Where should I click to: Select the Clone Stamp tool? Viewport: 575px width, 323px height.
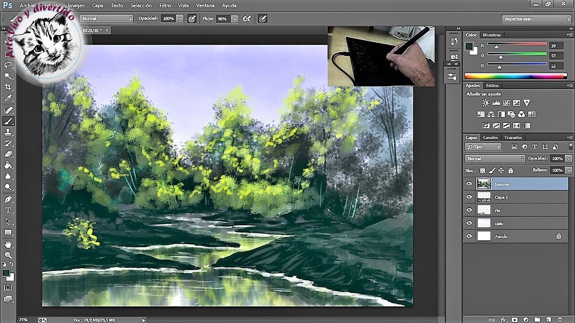tap(8, 132)
